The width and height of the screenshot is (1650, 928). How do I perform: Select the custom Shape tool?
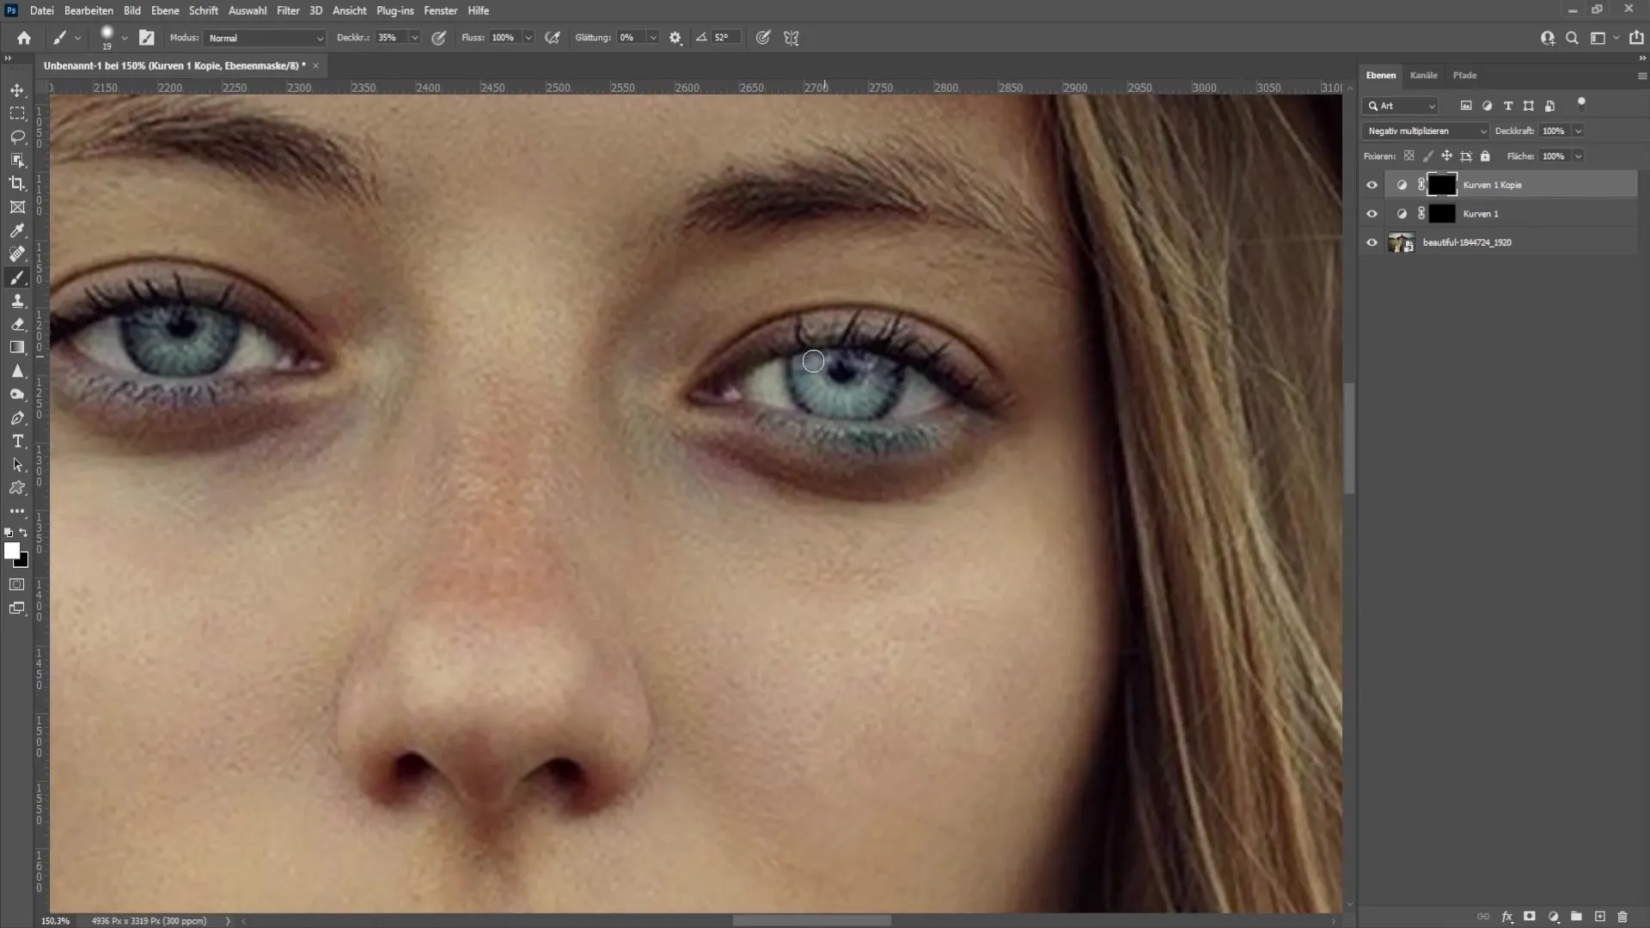coord(17,488)
